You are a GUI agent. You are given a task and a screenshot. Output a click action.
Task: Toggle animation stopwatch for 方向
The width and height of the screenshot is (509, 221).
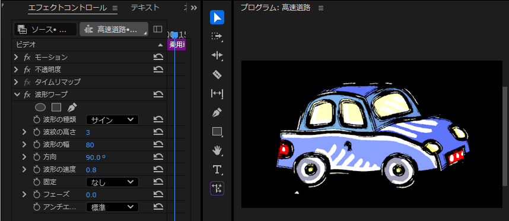point(36,157)
